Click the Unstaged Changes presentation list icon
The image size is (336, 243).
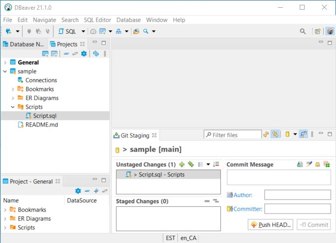[x=200, y=164]
